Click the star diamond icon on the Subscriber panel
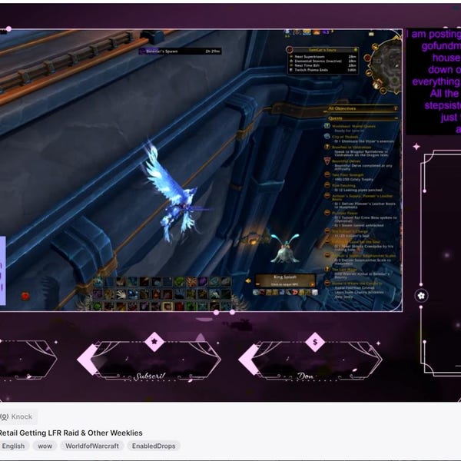This screenshot has width=461, height=461. [154, 342]
